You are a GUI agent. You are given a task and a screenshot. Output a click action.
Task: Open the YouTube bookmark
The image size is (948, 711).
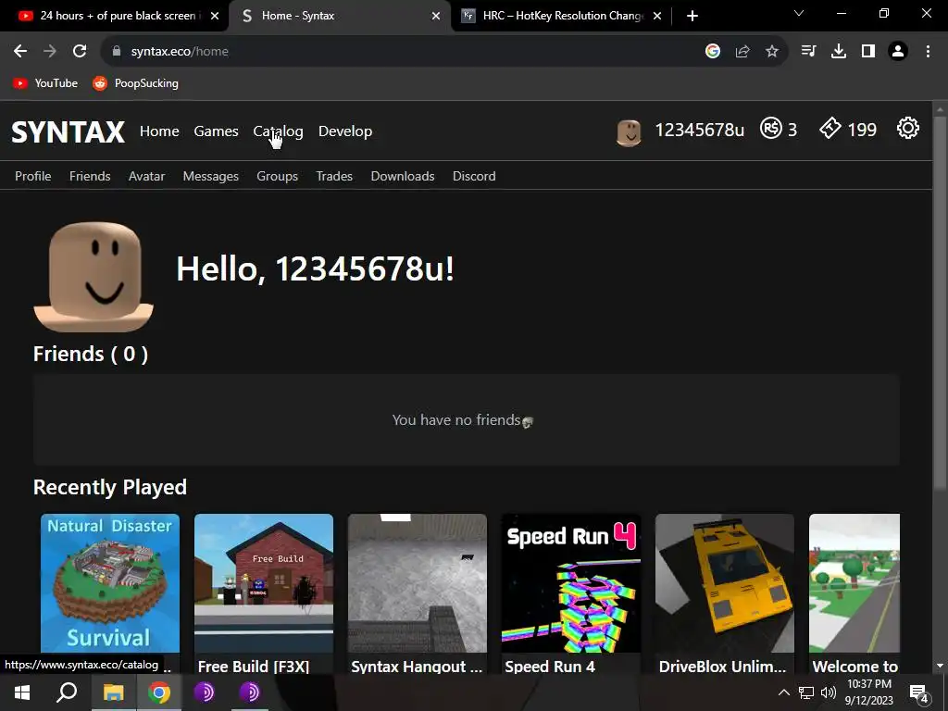pos(46,83)
